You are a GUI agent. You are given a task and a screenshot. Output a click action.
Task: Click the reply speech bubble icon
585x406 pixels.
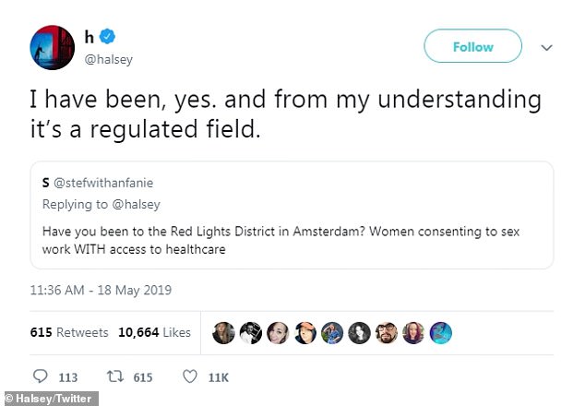pos(40,376)
